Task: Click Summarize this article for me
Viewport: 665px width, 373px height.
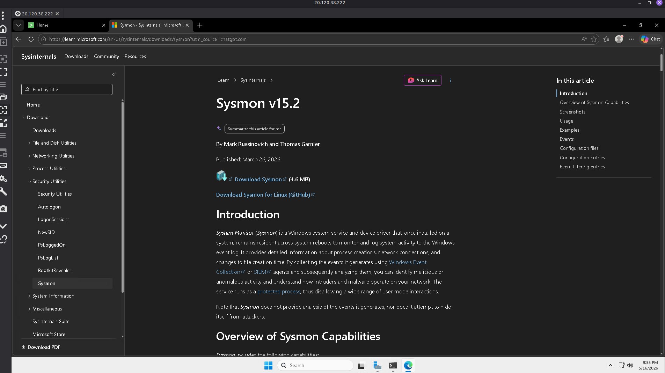Action: click(254, 129)
